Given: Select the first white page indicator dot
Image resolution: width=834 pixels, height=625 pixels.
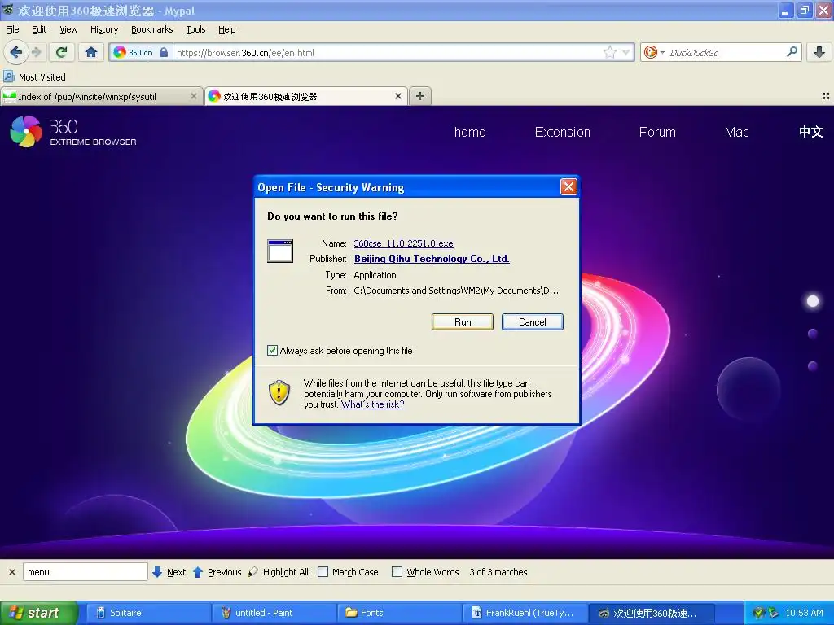Looking at the screenshot, I should [813, 301].
